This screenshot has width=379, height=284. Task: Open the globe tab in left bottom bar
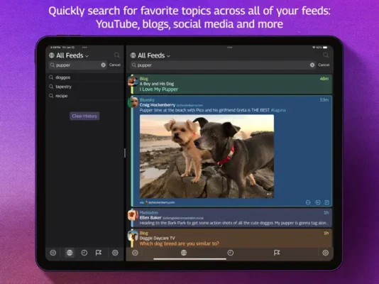tap(70, 253)
